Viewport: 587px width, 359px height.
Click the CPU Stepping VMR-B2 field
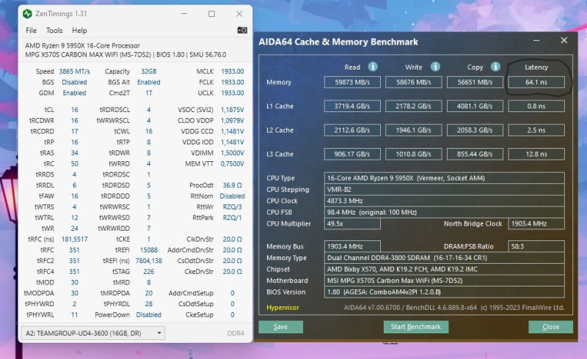coord(445,190)
